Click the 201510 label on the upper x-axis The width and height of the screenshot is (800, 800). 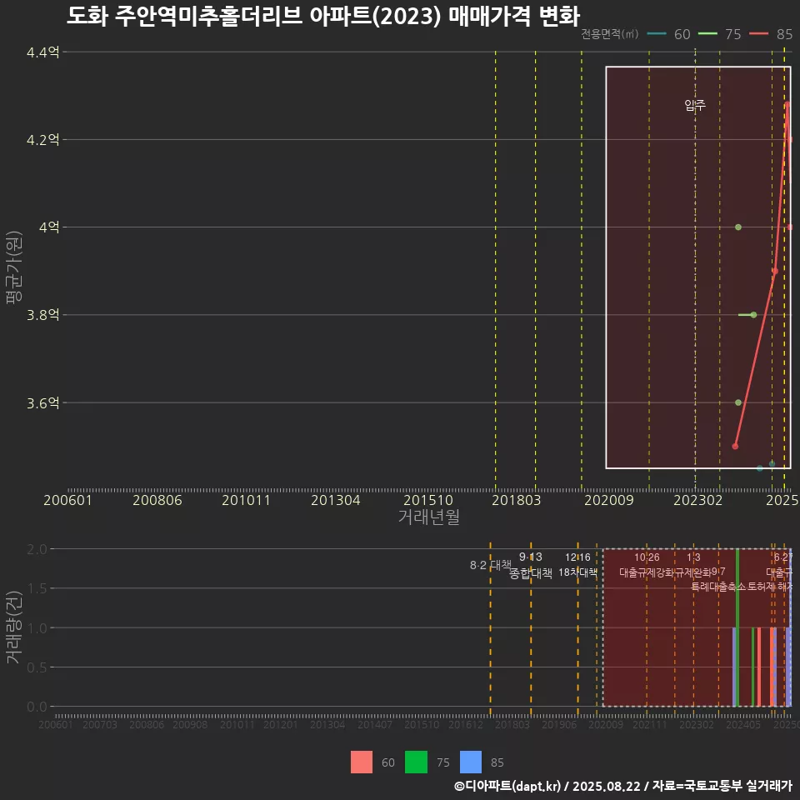[428, 500]
